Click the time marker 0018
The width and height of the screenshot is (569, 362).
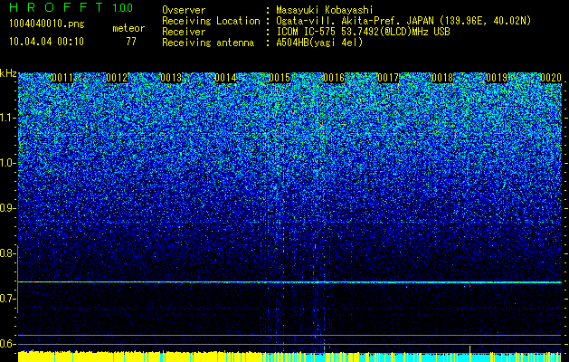[442, 78]
